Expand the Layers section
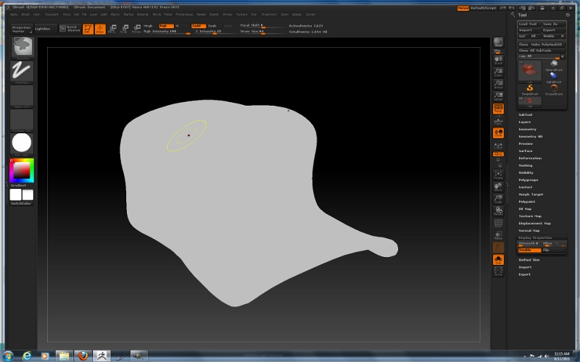The width and height of the screenshot is (580, 362). pyautogui.click(x=525, y=122)
